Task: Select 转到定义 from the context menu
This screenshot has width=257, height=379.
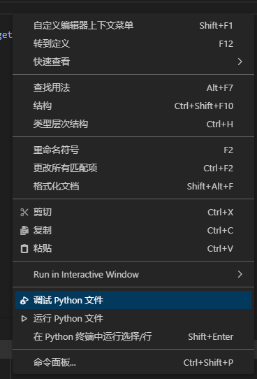Action: pyautogui.click(x=133, y=44)
